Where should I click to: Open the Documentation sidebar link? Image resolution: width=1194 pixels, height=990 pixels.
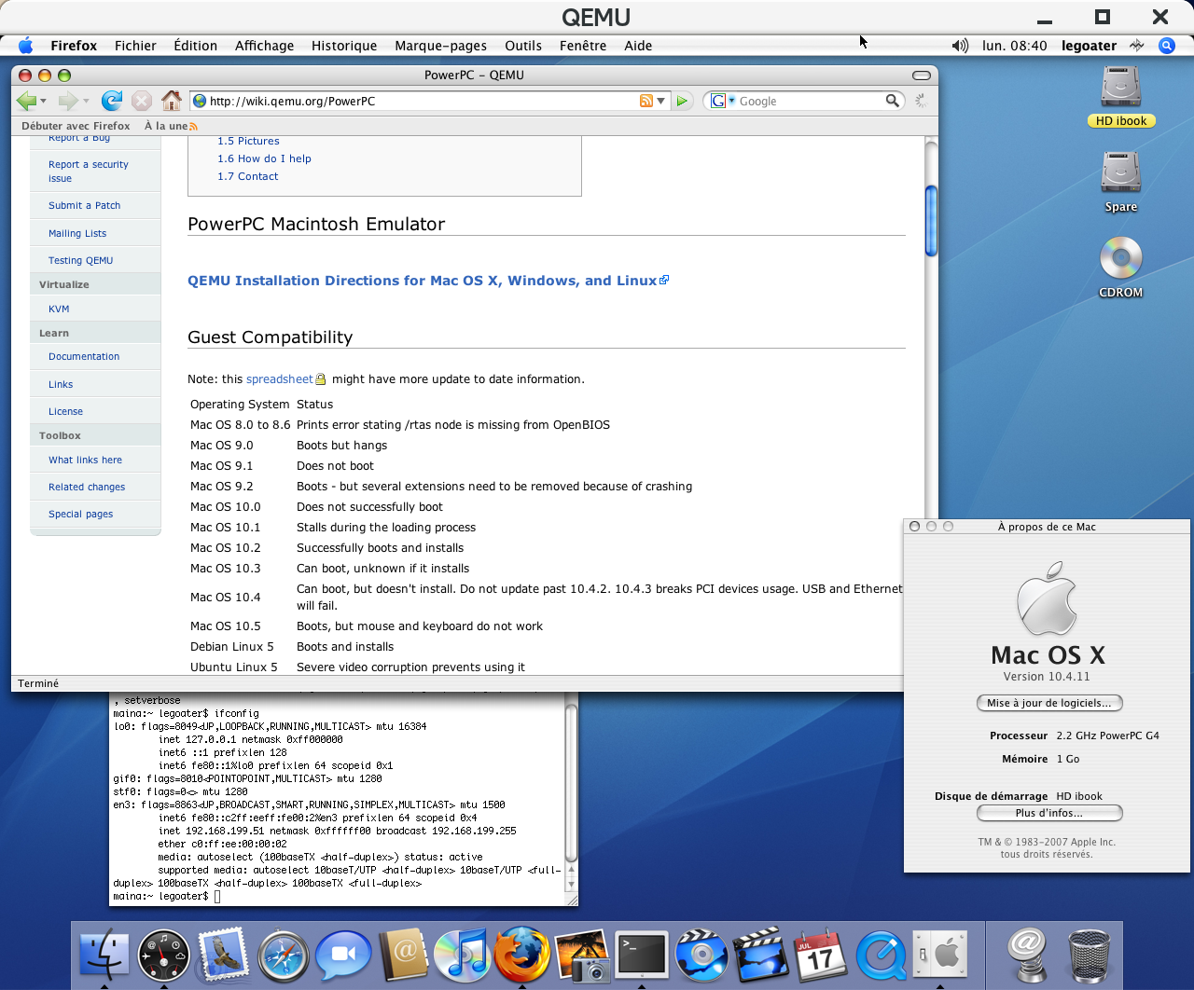click(x=84, y=356)
